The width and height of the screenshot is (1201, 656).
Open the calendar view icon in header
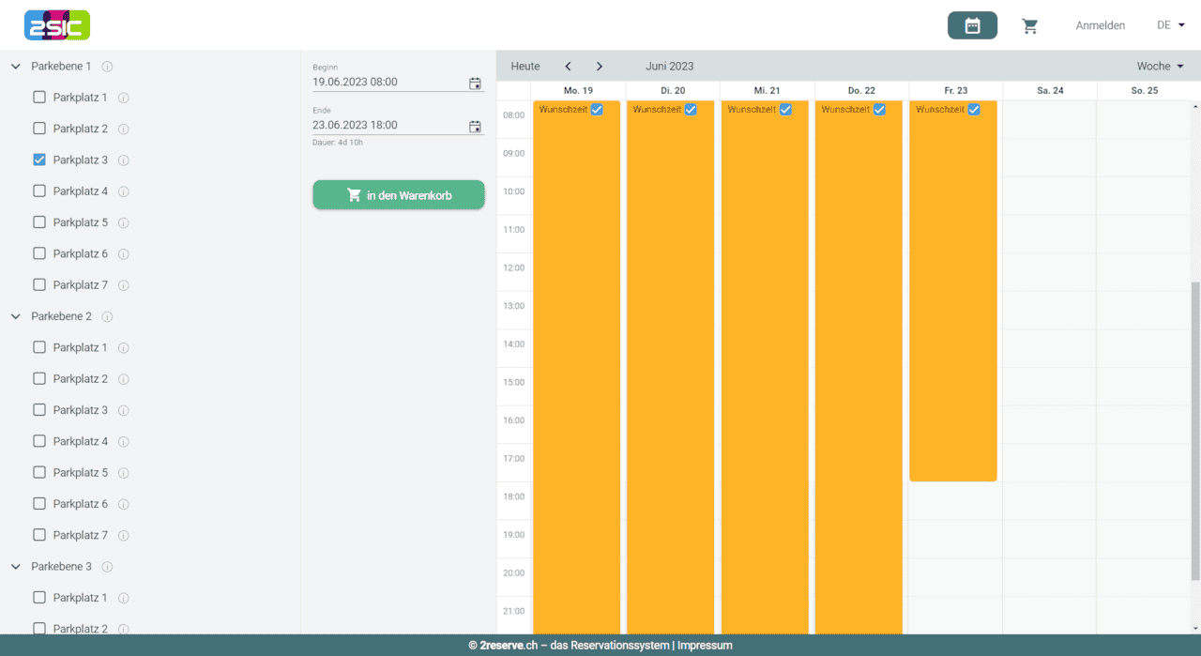(x=972, y=25)
